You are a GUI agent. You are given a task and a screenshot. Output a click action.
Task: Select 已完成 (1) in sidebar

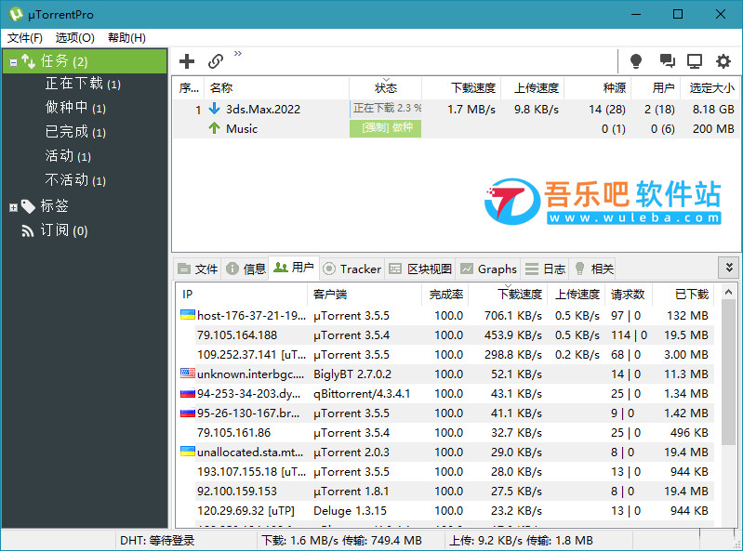point(75,132)
